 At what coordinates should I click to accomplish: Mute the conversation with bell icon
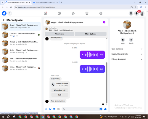123,40
